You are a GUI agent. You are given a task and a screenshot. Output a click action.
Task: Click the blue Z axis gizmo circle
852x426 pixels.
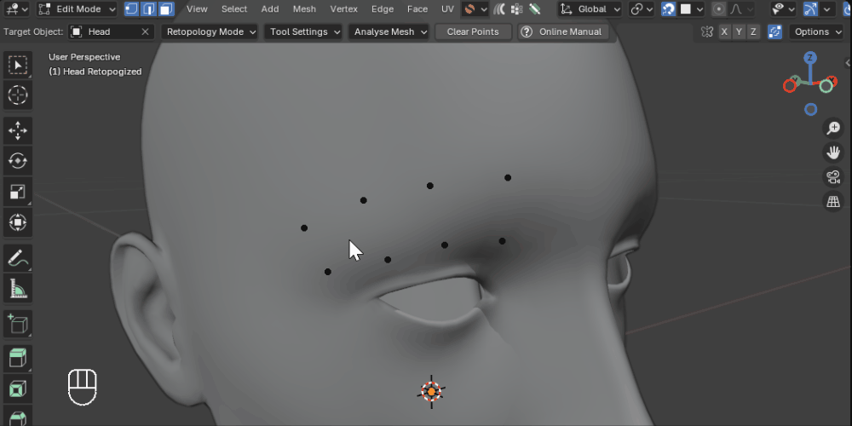coord(810,58)
